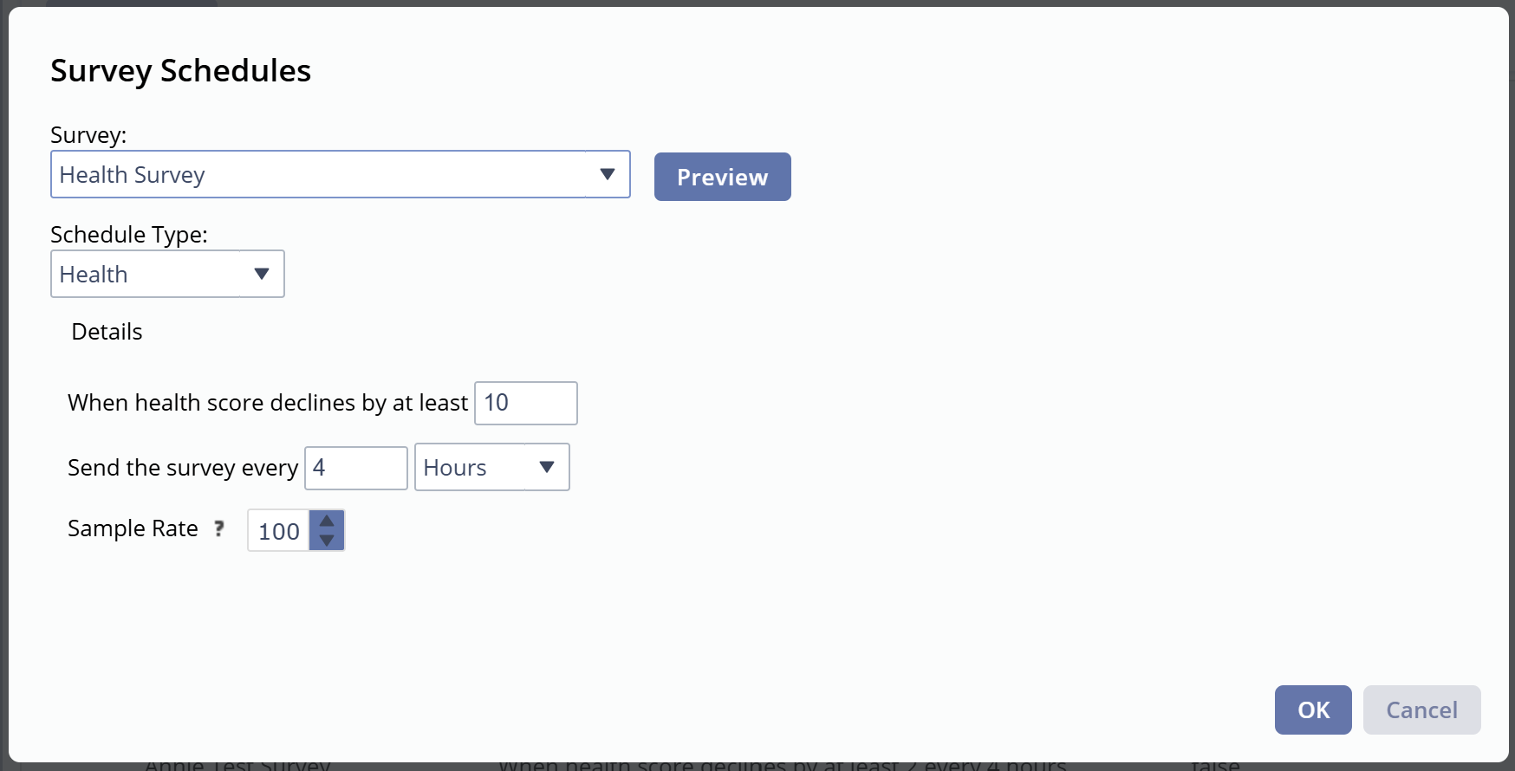Decrease Sample Rate with the down arrow
The height and width of the screenshot is (771, 1515).
(x=327, y=541)
